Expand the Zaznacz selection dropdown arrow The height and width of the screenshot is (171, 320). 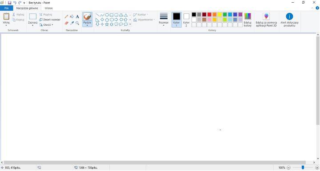(32, 25)
